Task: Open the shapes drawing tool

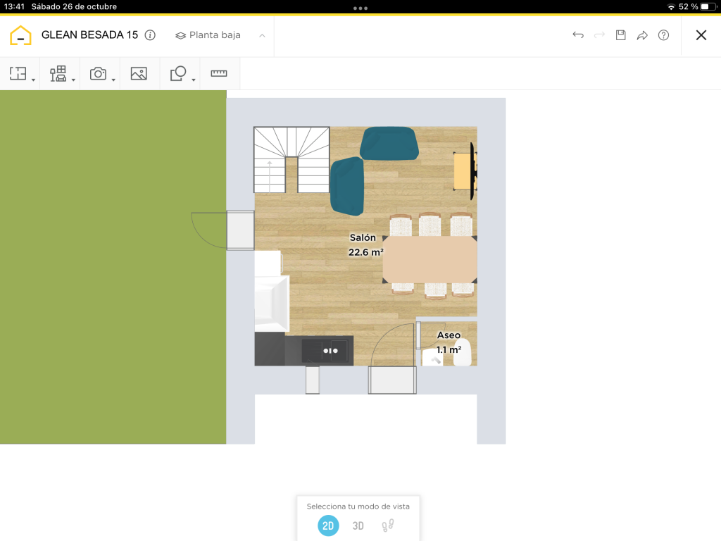Action: 178,73
